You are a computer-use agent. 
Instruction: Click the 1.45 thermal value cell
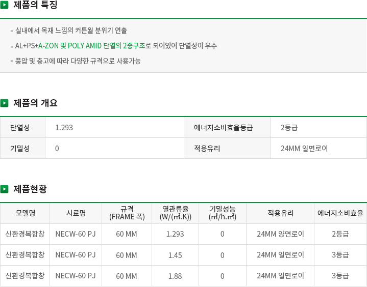pos(175,255)
